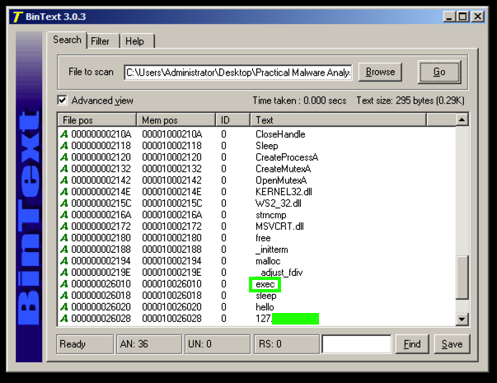The image size is (497, 383).
Task: Click the A icon on the CloseHandle row
Action: coord(64,134)
